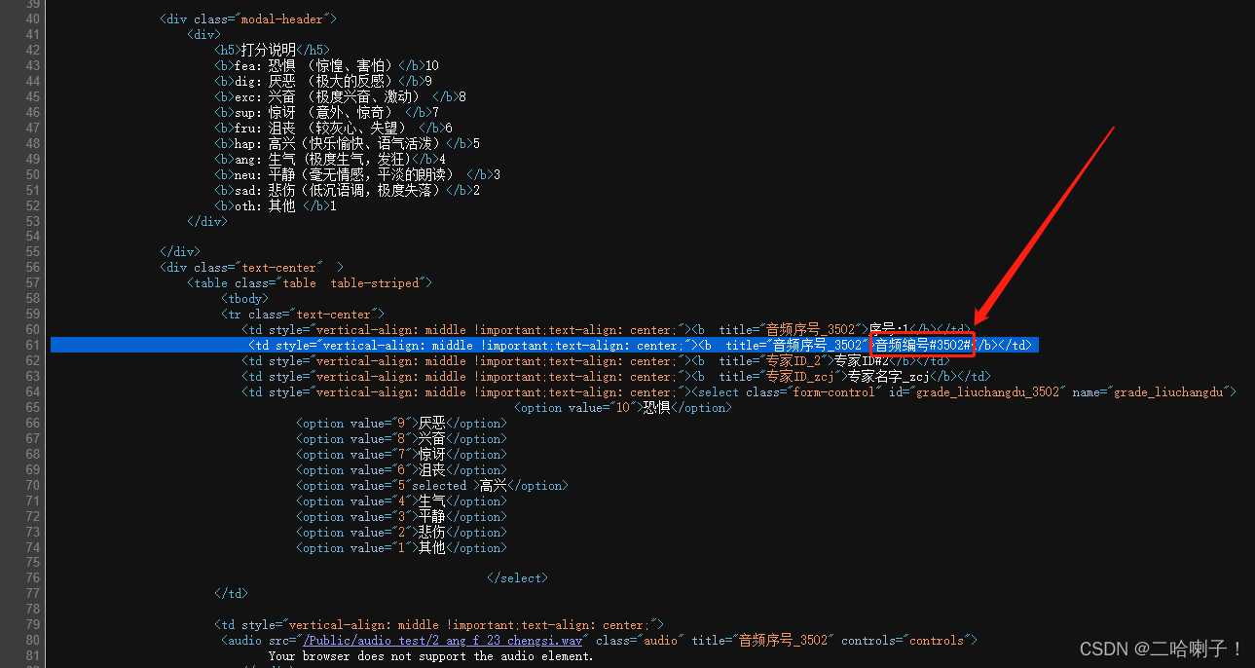Click the 专家名字_zcj cell text
The width and height of the screenshot is (1255, 668).
888,377
